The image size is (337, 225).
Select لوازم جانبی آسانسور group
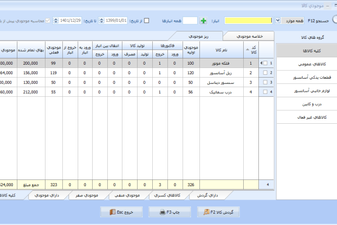307,91
